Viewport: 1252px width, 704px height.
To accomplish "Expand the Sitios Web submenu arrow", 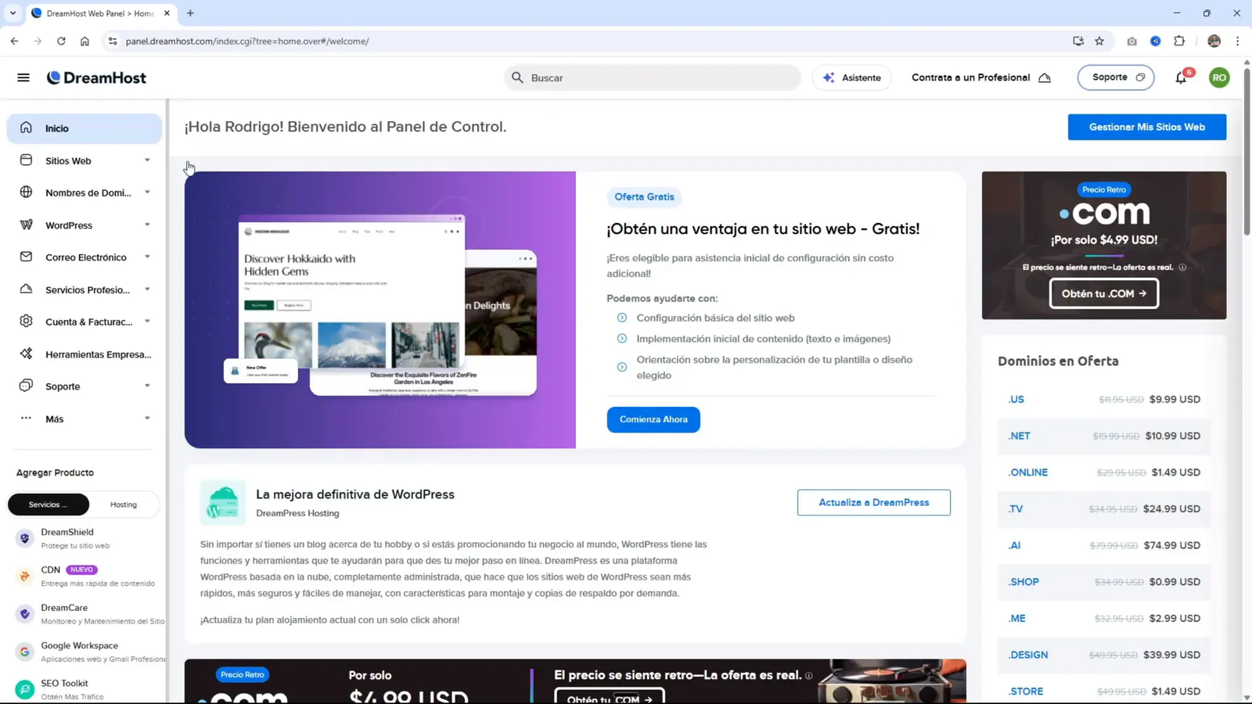I will point(147,160).
